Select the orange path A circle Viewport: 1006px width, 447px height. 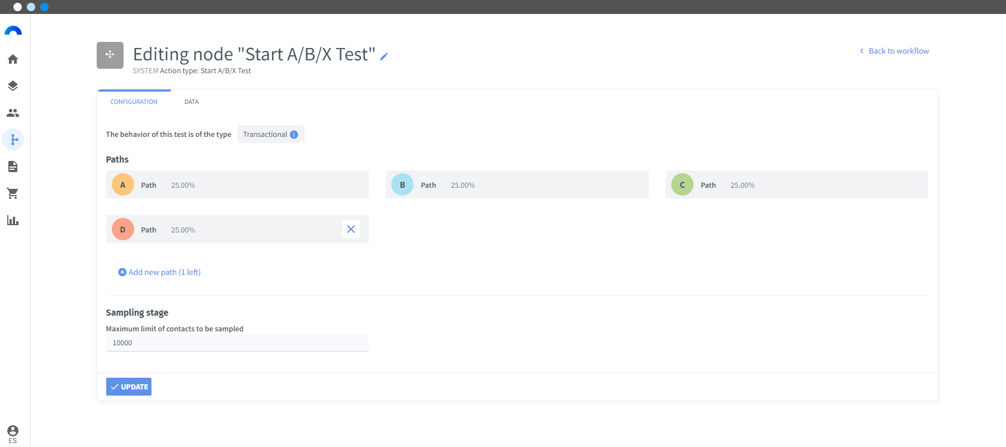point(123,184)
